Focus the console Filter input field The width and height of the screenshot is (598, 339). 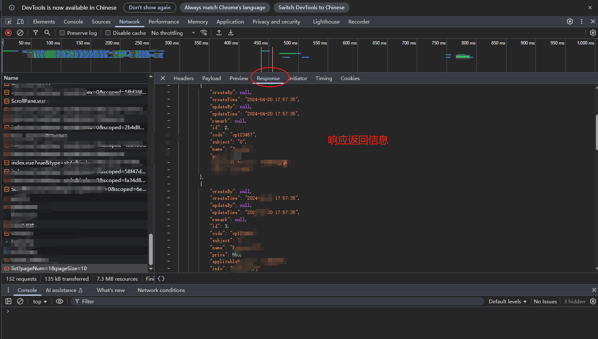[277, 301]
